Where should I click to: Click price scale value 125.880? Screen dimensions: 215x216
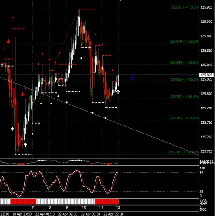[x=206, y=36]
